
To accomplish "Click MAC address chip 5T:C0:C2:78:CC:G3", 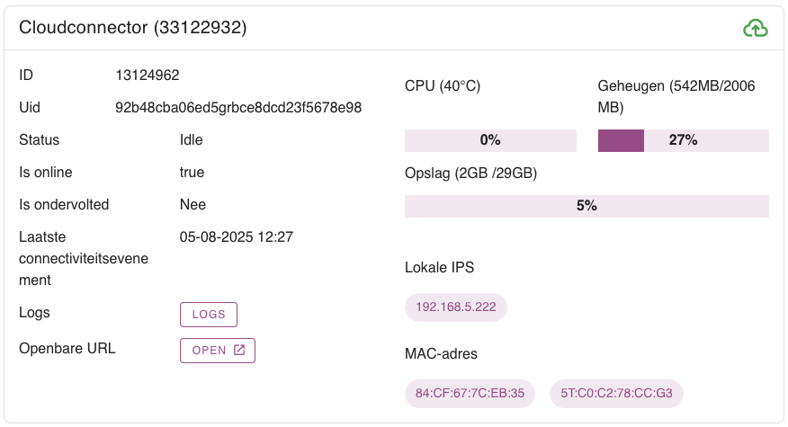I will point(616,393).
